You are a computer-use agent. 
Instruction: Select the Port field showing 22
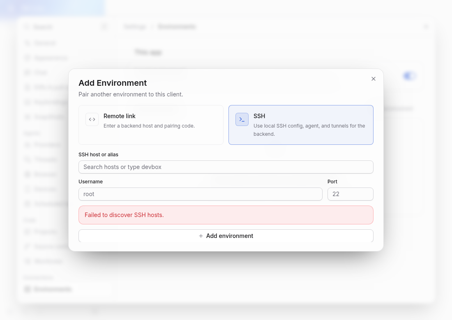point(350,194)
